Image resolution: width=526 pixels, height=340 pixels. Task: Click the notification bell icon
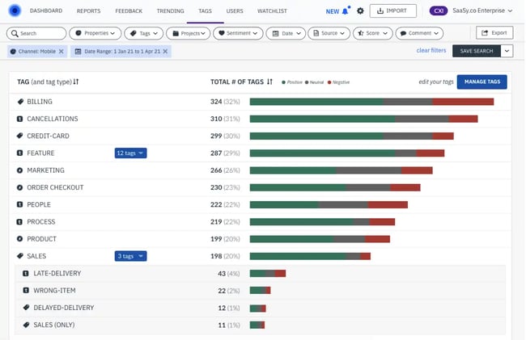[346, 11]
